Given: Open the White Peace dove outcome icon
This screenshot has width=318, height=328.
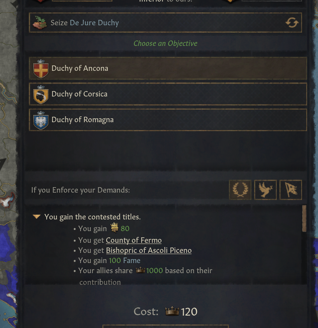Looking at the screenshot, I should click(265, 189).
